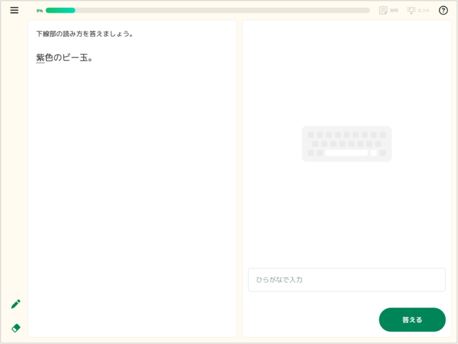This screenshot has height=344, width=458.
Task: Show the ヒント lightbulb hint
Action: coord(418,10)
